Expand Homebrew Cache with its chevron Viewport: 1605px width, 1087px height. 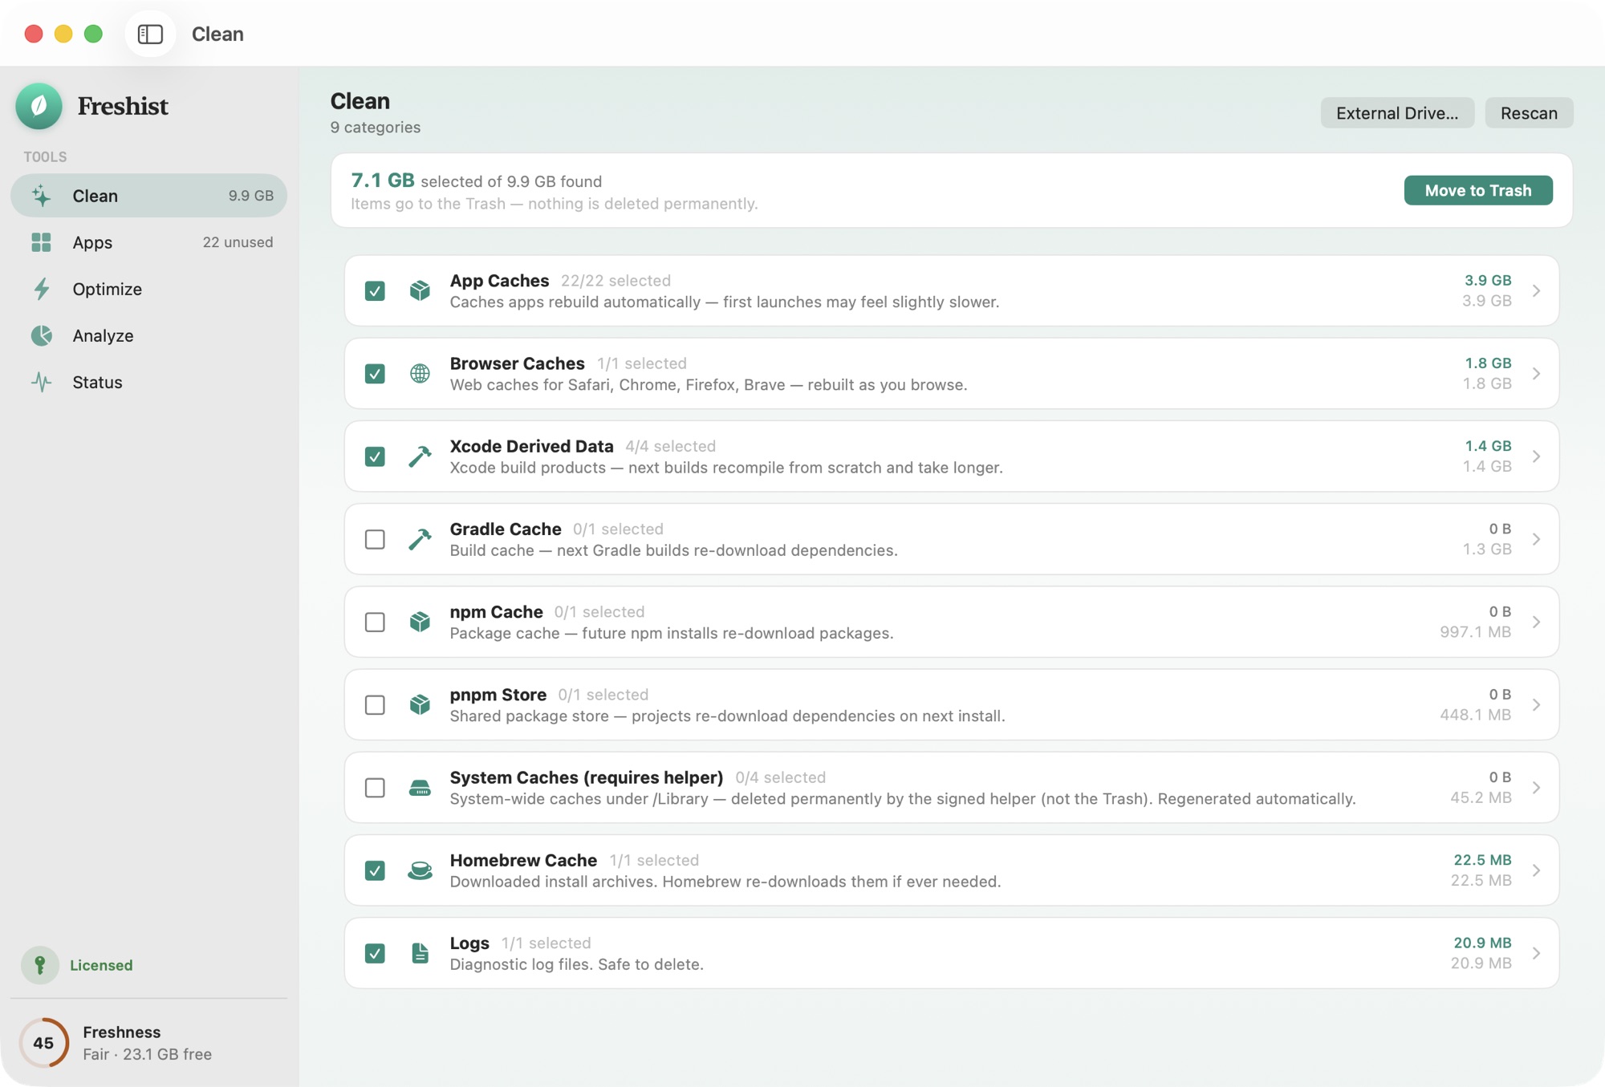click(x=1536, y=870)
